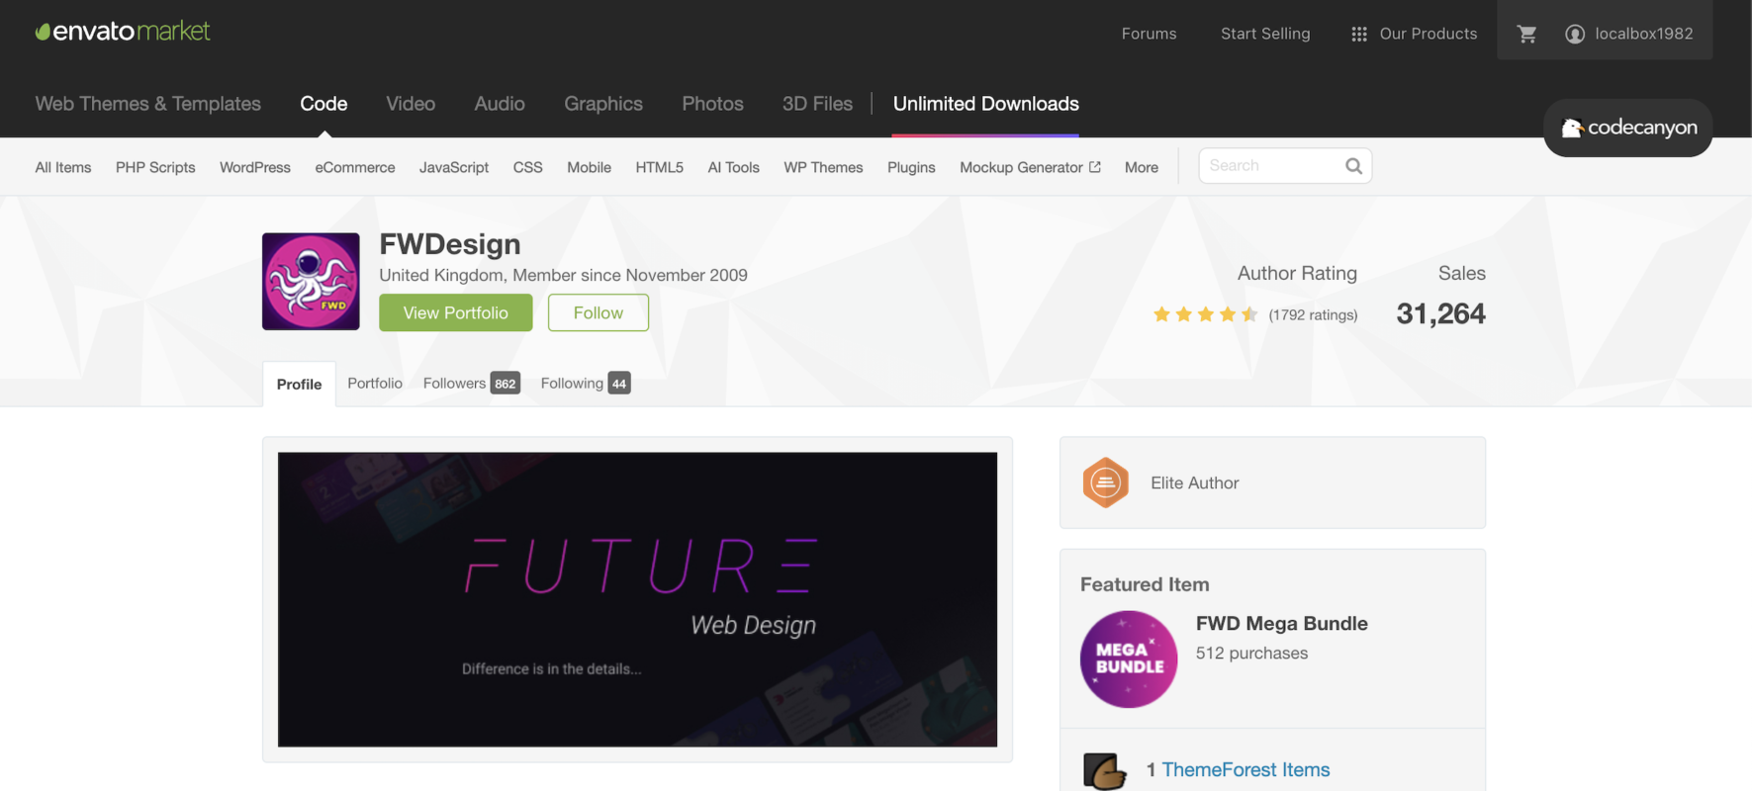Open the shopping cart icon
Screen dimensions: 1752x791
1526,34
